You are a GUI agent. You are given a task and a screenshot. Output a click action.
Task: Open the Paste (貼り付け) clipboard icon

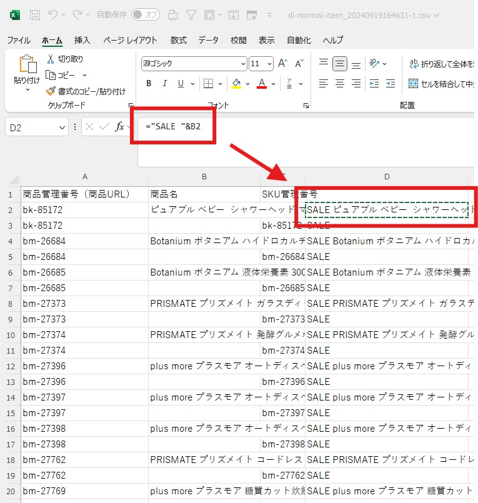click(28, 64)
